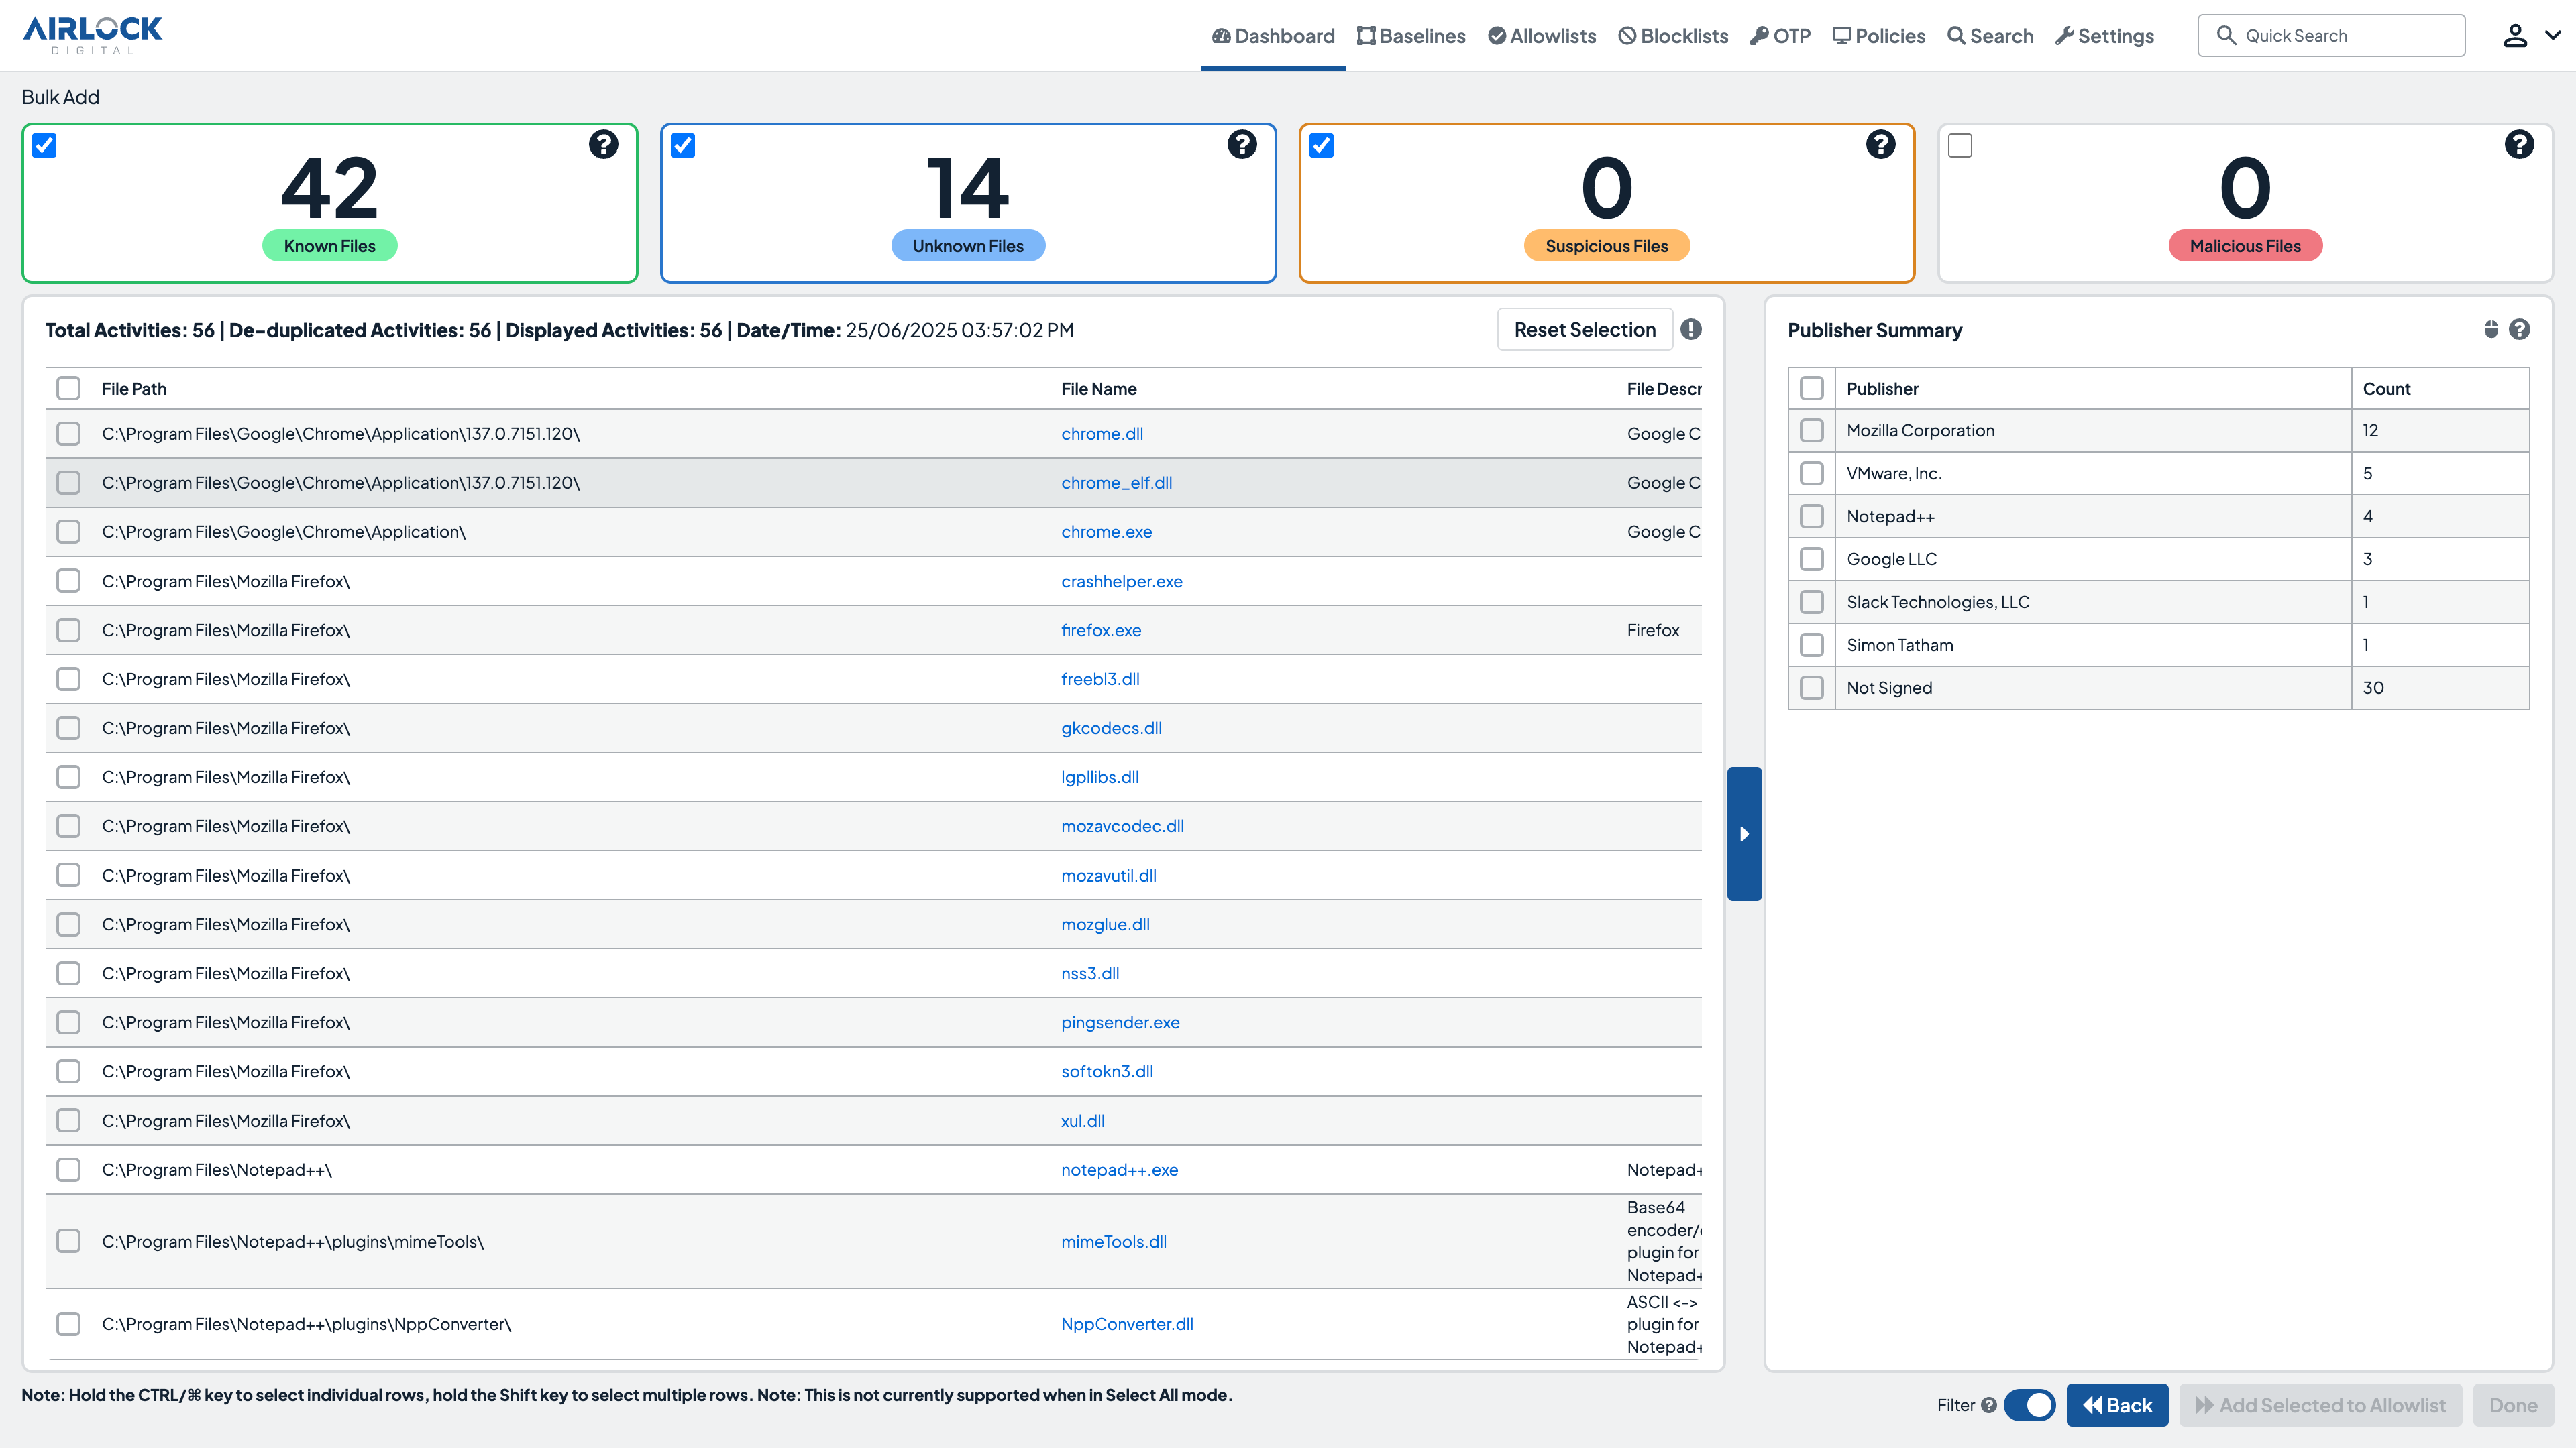The height and width of the screenshot is (1448, 2576).
Task: Collapse the Publisher Summary side panel
Action: tap(1744, 833)
